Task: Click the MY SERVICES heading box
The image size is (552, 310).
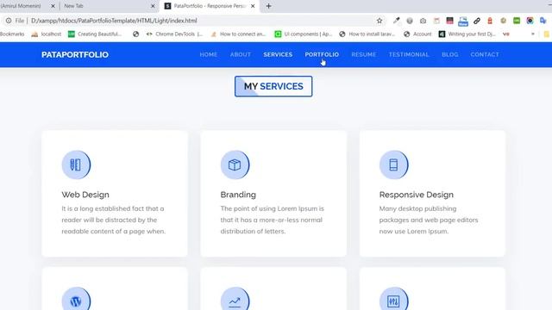Action: (x=273, y=86)
